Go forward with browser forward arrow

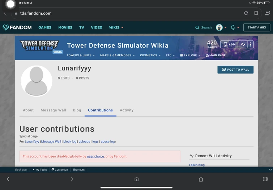pos(72,179)
